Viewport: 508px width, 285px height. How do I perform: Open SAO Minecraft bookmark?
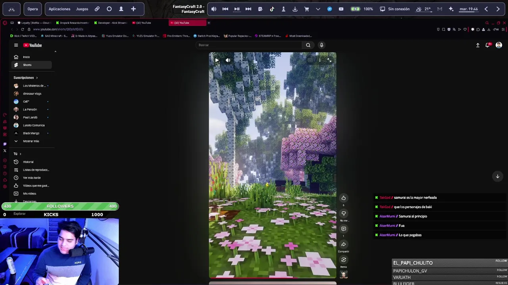(x=54, y=36)
